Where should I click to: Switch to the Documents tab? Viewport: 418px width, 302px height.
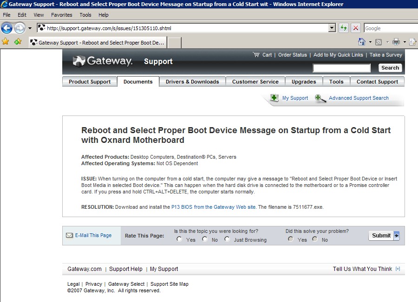point(138,82)
